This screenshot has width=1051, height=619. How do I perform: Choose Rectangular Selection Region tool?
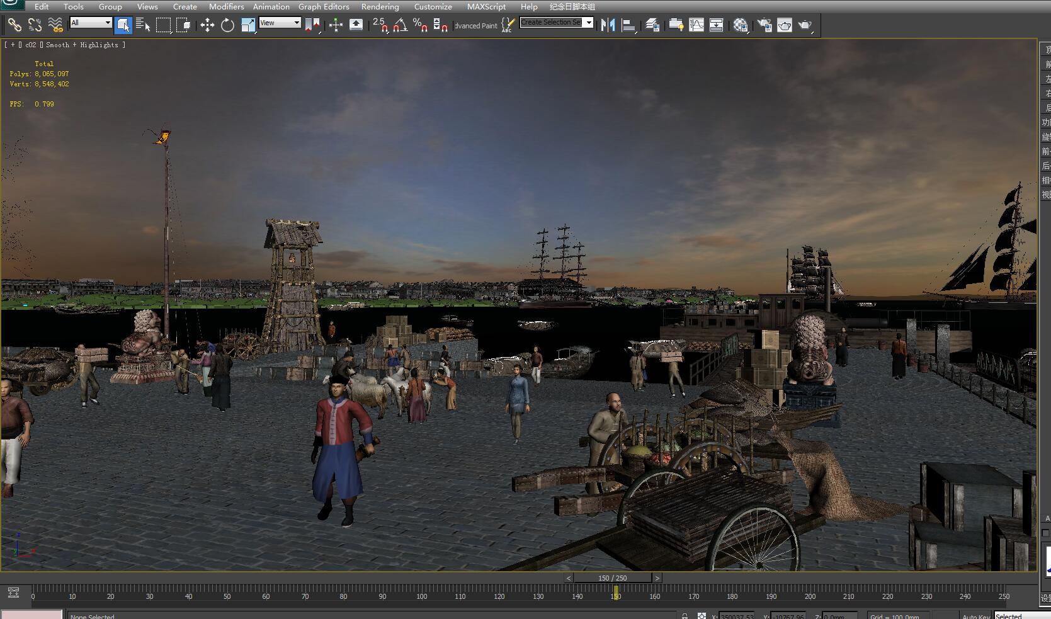(x=163, y=25)
